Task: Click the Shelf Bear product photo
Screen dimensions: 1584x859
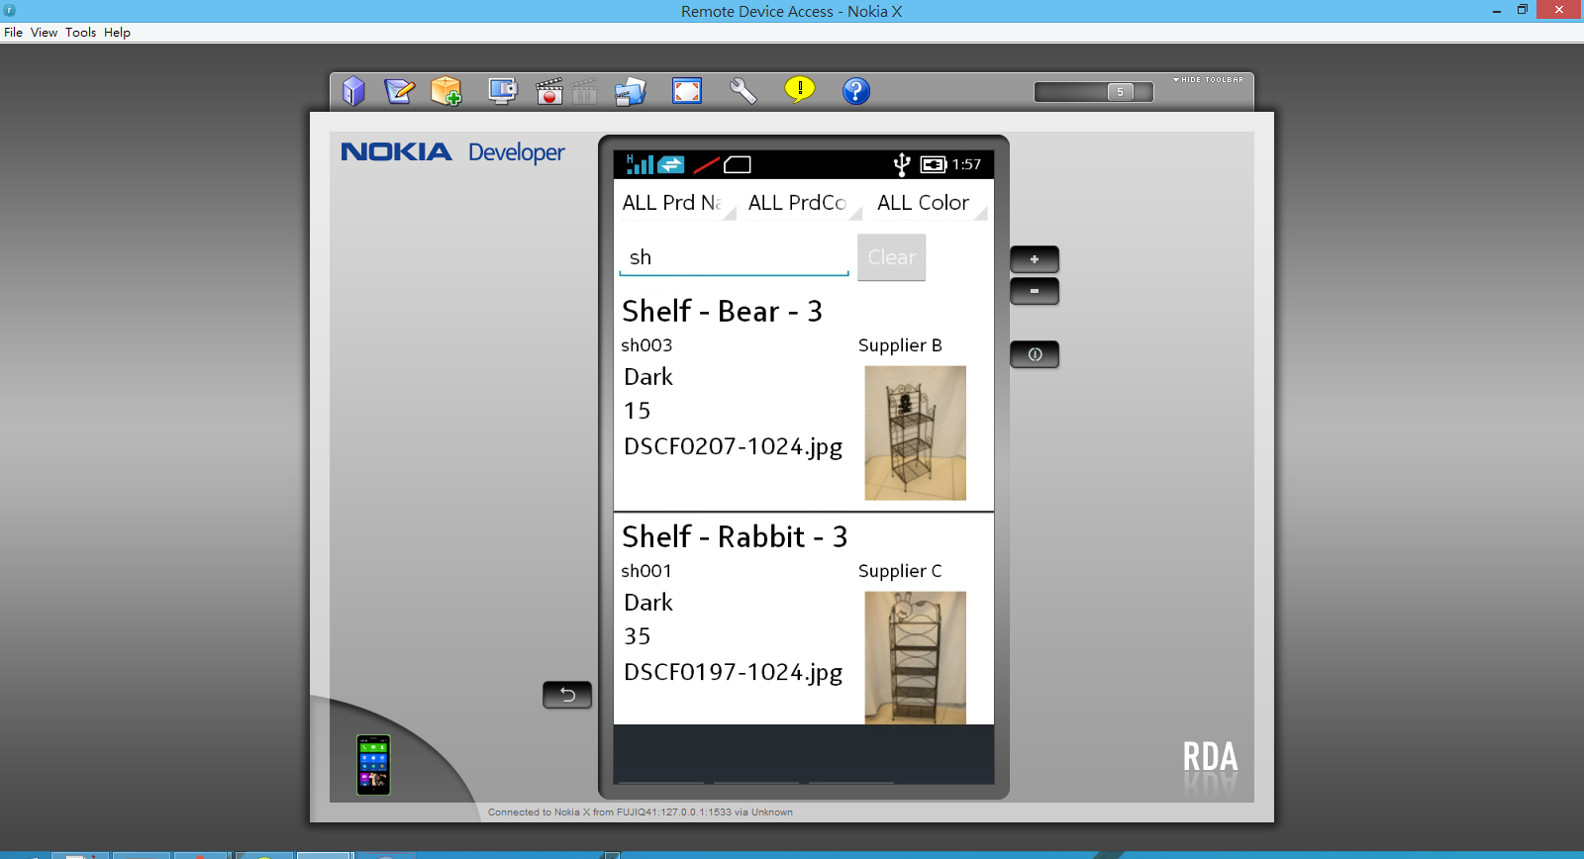Action: (916, 433)
